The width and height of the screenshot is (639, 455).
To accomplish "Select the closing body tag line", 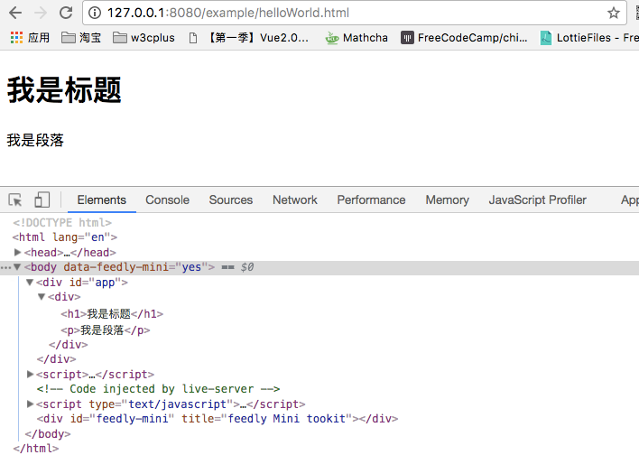I will pyautogui.click(x=48, y=434).
